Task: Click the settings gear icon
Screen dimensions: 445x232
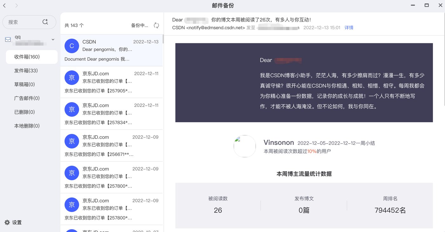Action: (7, 222)
